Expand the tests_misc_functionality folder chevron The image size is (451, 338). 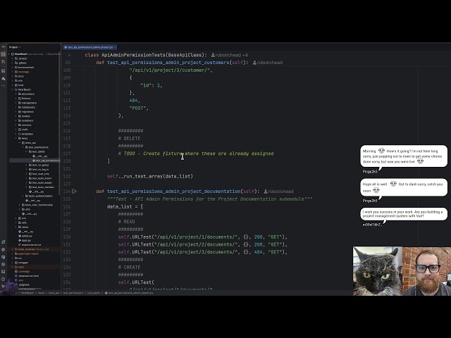pyautogui.click(x=19, y=205)
